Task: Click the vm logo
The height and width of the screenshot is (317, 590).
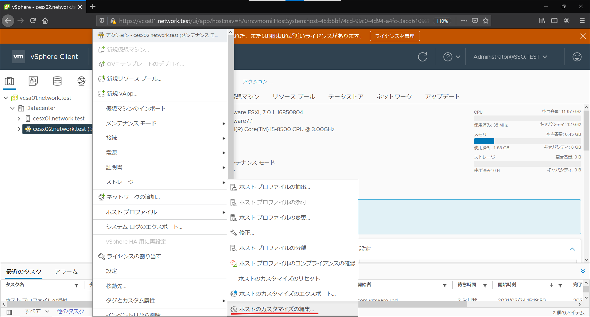Action: [x=18, y=57]
